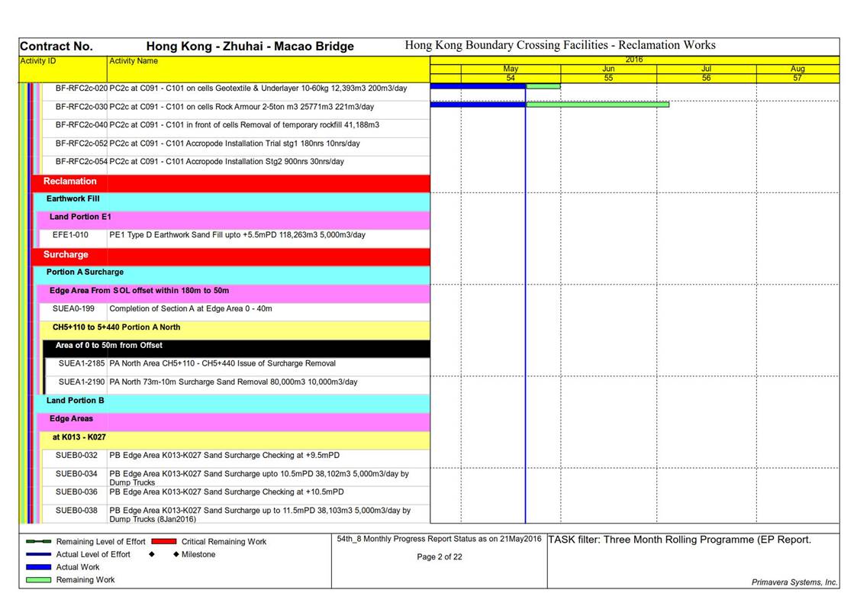This screenshot has height=606, width=857.
Task: Select activity SUEB0-036
Action: pyautogui.click(x=236, y=495)
